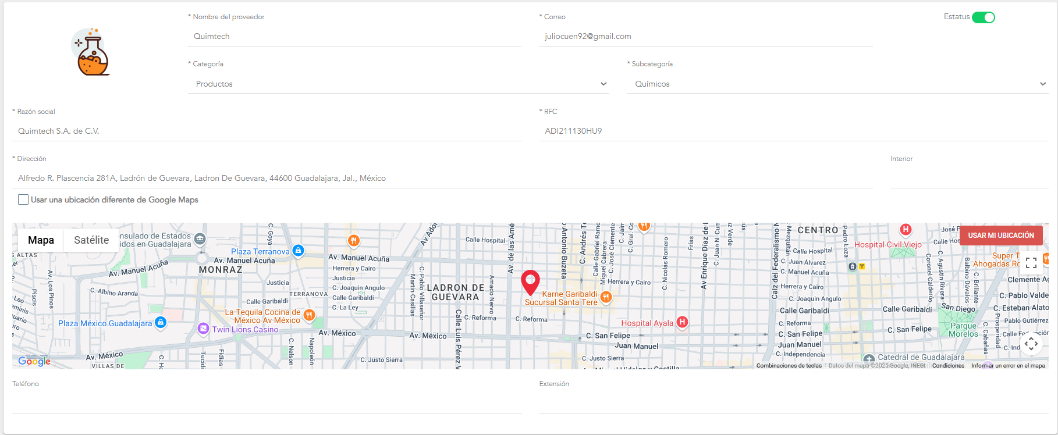
Task: Click the Plaza Terranova shopping icon
Action: (298, 251)
